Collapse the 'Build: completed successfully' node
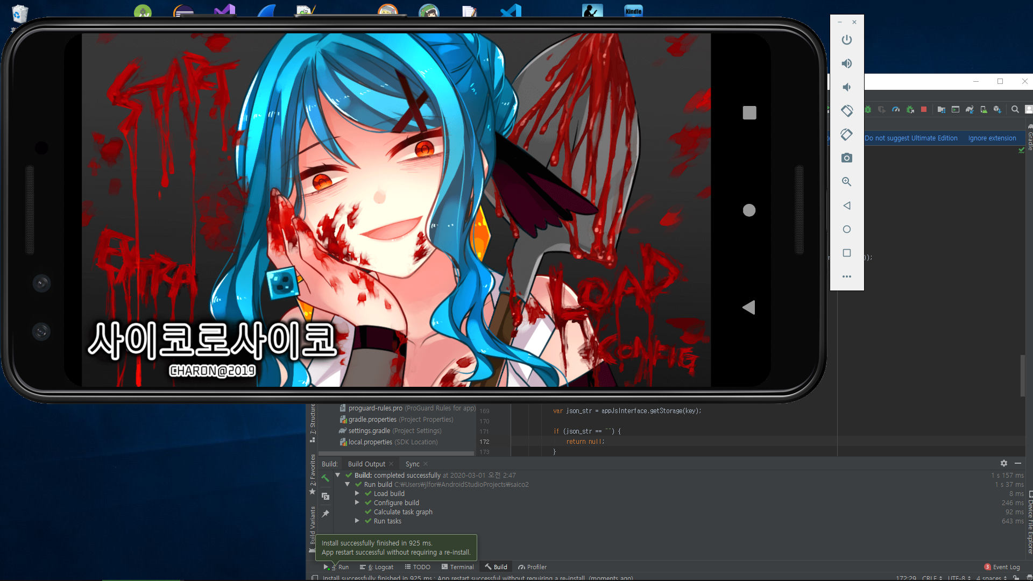1033x581 pixels. coord(338,475)
